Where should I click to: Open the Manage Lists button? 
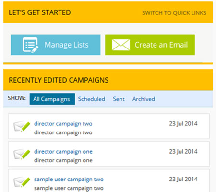pyautogui.click(x=56, y=45)
